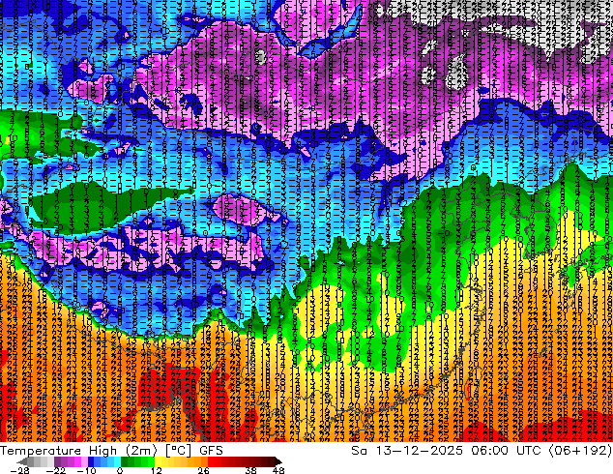Image resolution: width=613 pixels, height=474 pixels.
Task: Pick the bright yellow legend swatch right of 12
Action: 158,461
